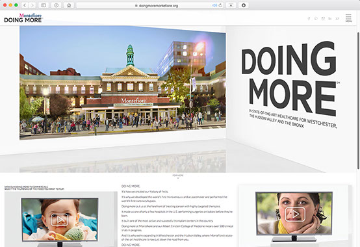Play the baby TV commercial video
The width and height of the screenshot is (360, 247).
coord(60,220)
